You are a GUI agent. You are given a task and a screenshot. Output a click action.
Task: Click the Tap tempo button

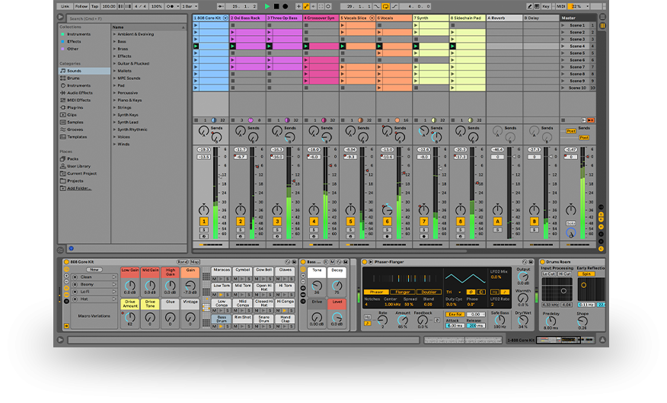click(95, 6)
